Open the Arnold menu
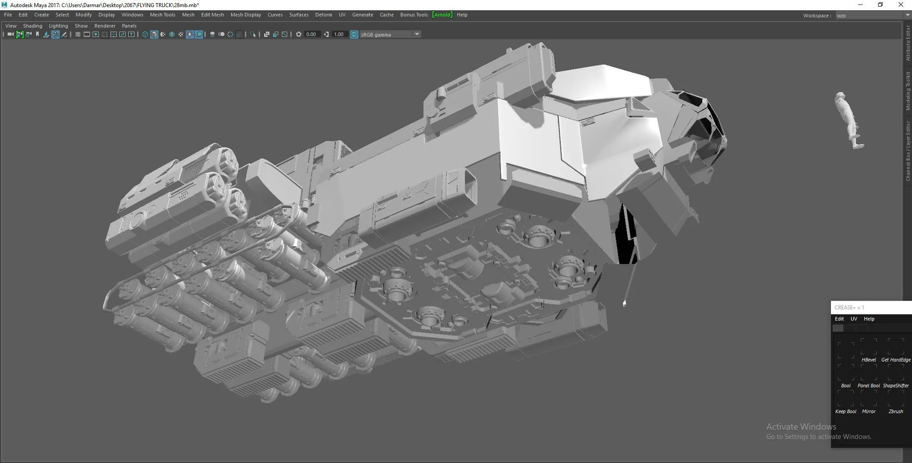912x463 pixels. coord(442,15)
